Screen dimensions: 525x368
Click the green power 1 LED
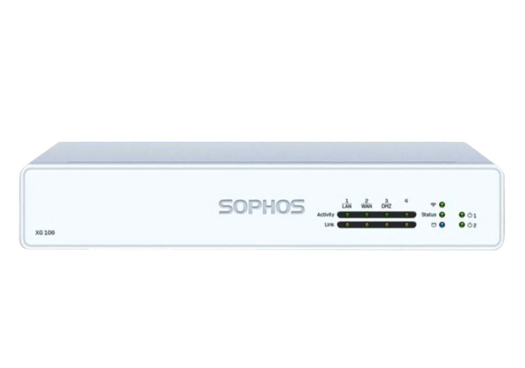(461, 215)
